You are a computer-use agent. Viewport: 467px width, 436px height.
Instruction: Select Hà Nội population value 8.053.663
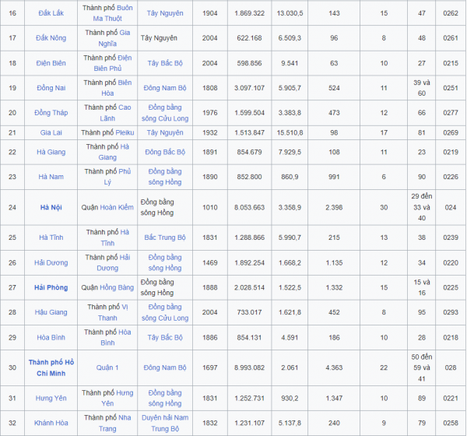coord(249,207)
